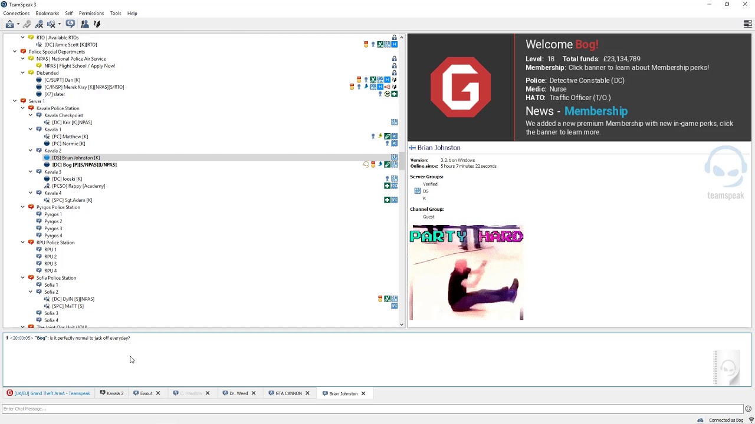The image size is (755, 424).
Task: Click the red status icon on the Kavala Police Station row
Action: (x=31, y=108)
